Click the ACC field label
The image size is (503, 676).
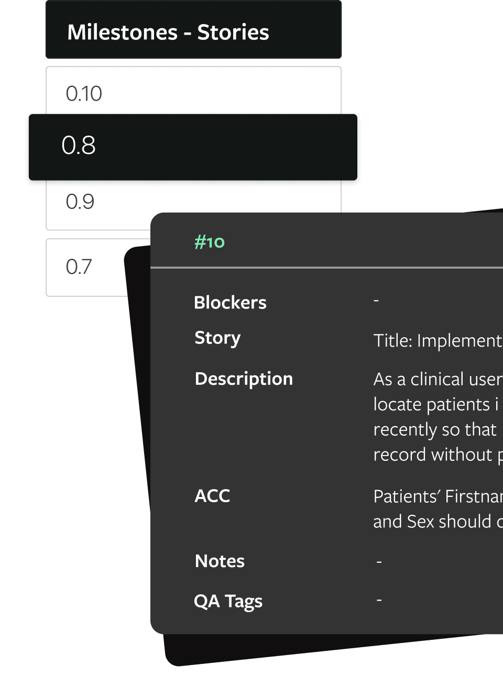[212, 496]
